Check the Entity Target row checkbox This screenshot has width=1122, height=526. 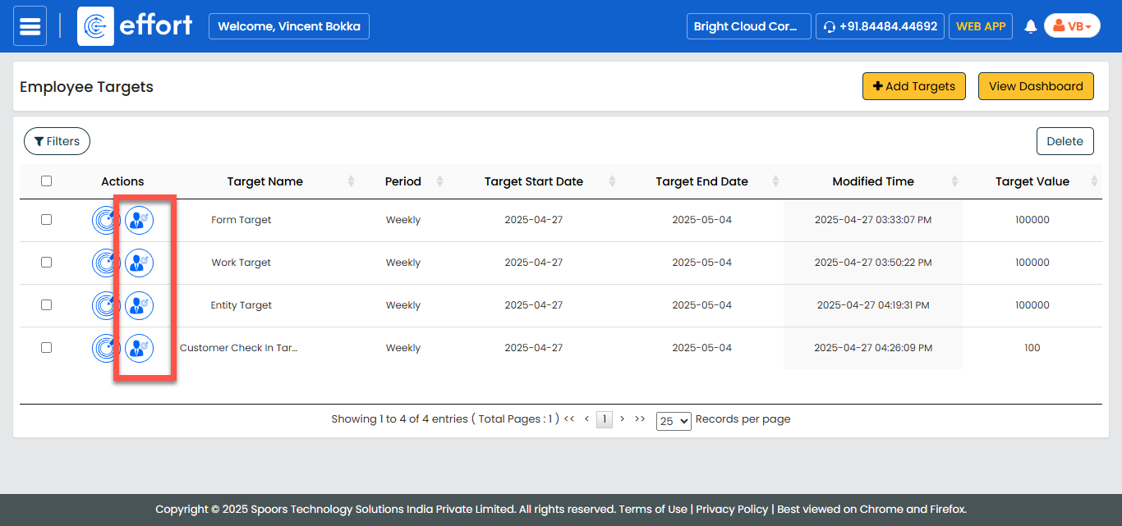pyautogui.click(x=46, y=305)
